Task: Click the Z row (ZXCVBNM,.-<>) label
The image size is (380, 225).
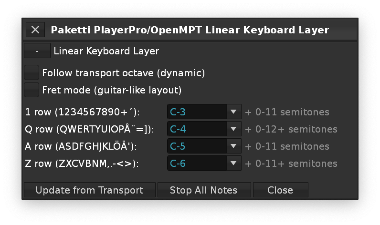Action: tap(82, 164)
